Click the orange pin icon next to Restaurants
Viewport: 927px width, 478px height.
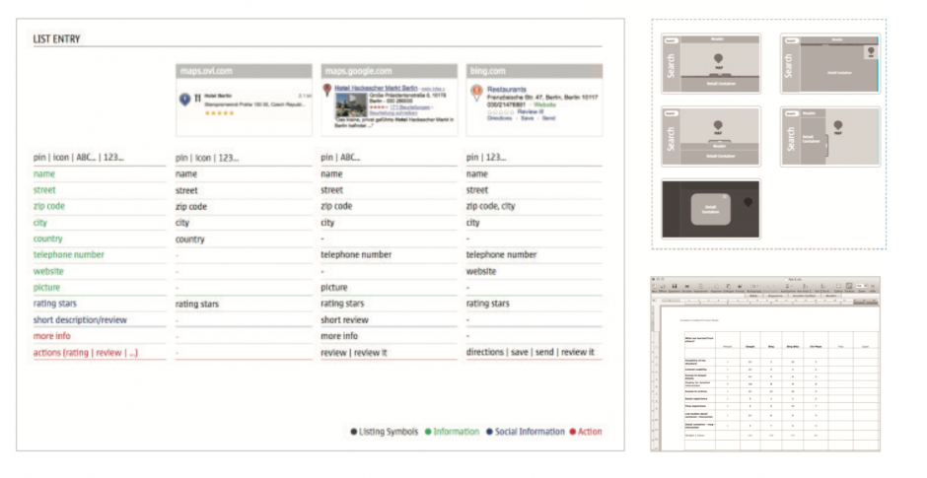(x=476, y=93)
